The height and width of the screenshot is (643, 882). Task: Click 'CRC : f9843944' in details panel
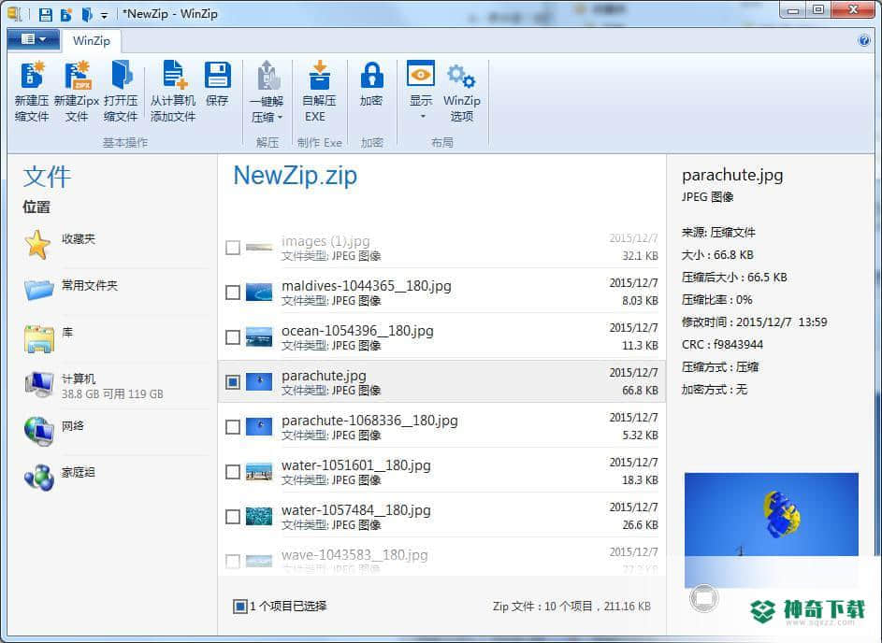point(722,345)
